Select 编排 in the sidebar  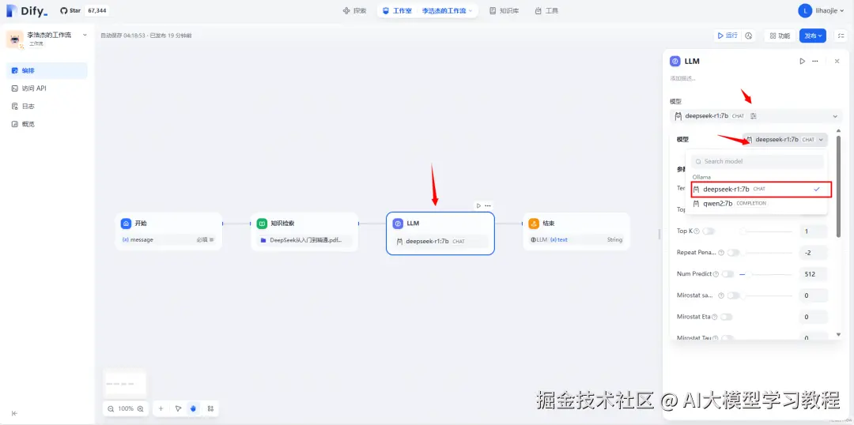point(47,70)
